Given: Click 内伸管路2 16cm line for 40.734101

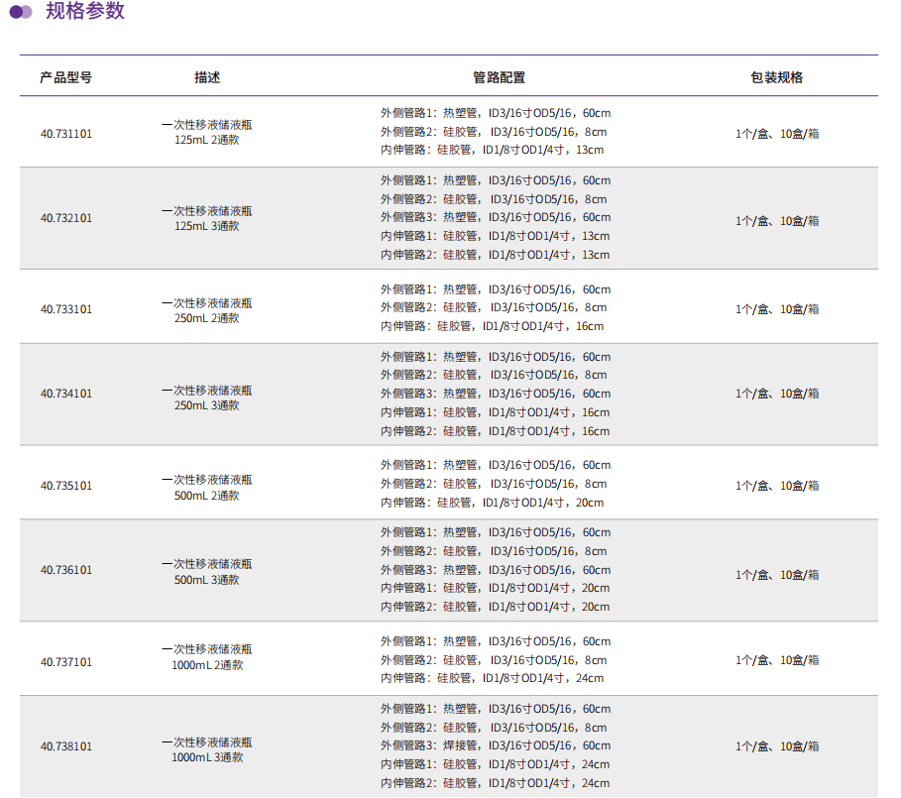Looking at the screenshot, I should [495, 431].
